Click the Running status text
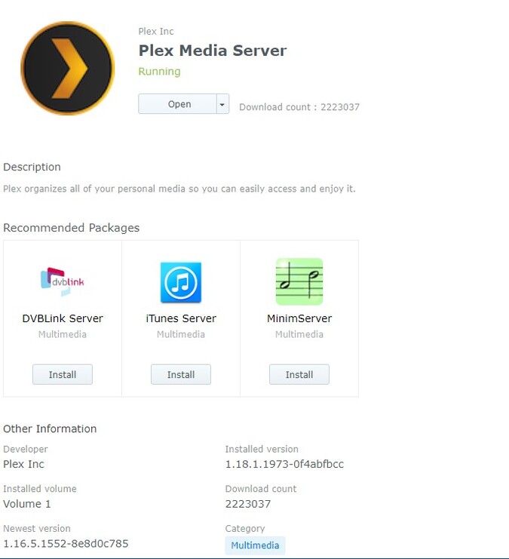The width and height of the screenshot is (509, 559). point(159,72)
